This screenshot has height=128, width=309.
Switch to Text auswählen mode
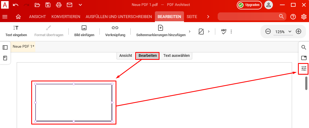tap(176, 56)
